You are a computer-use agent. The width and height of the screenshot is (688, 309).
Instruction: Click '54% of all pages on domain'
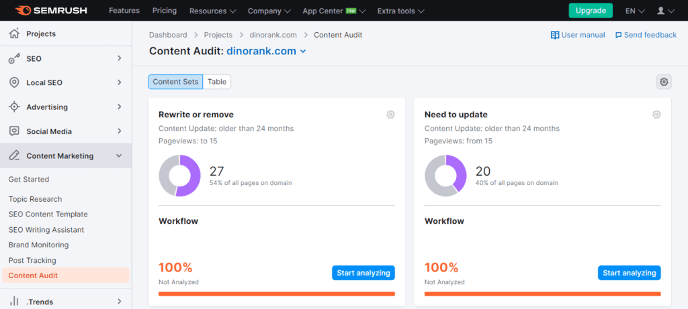[x=251, y=183]
